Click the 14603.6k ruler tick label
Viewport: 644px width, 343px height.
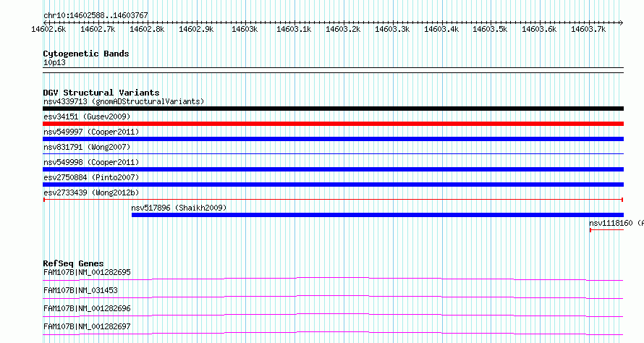pyautogui.click(x=539, y=30)
